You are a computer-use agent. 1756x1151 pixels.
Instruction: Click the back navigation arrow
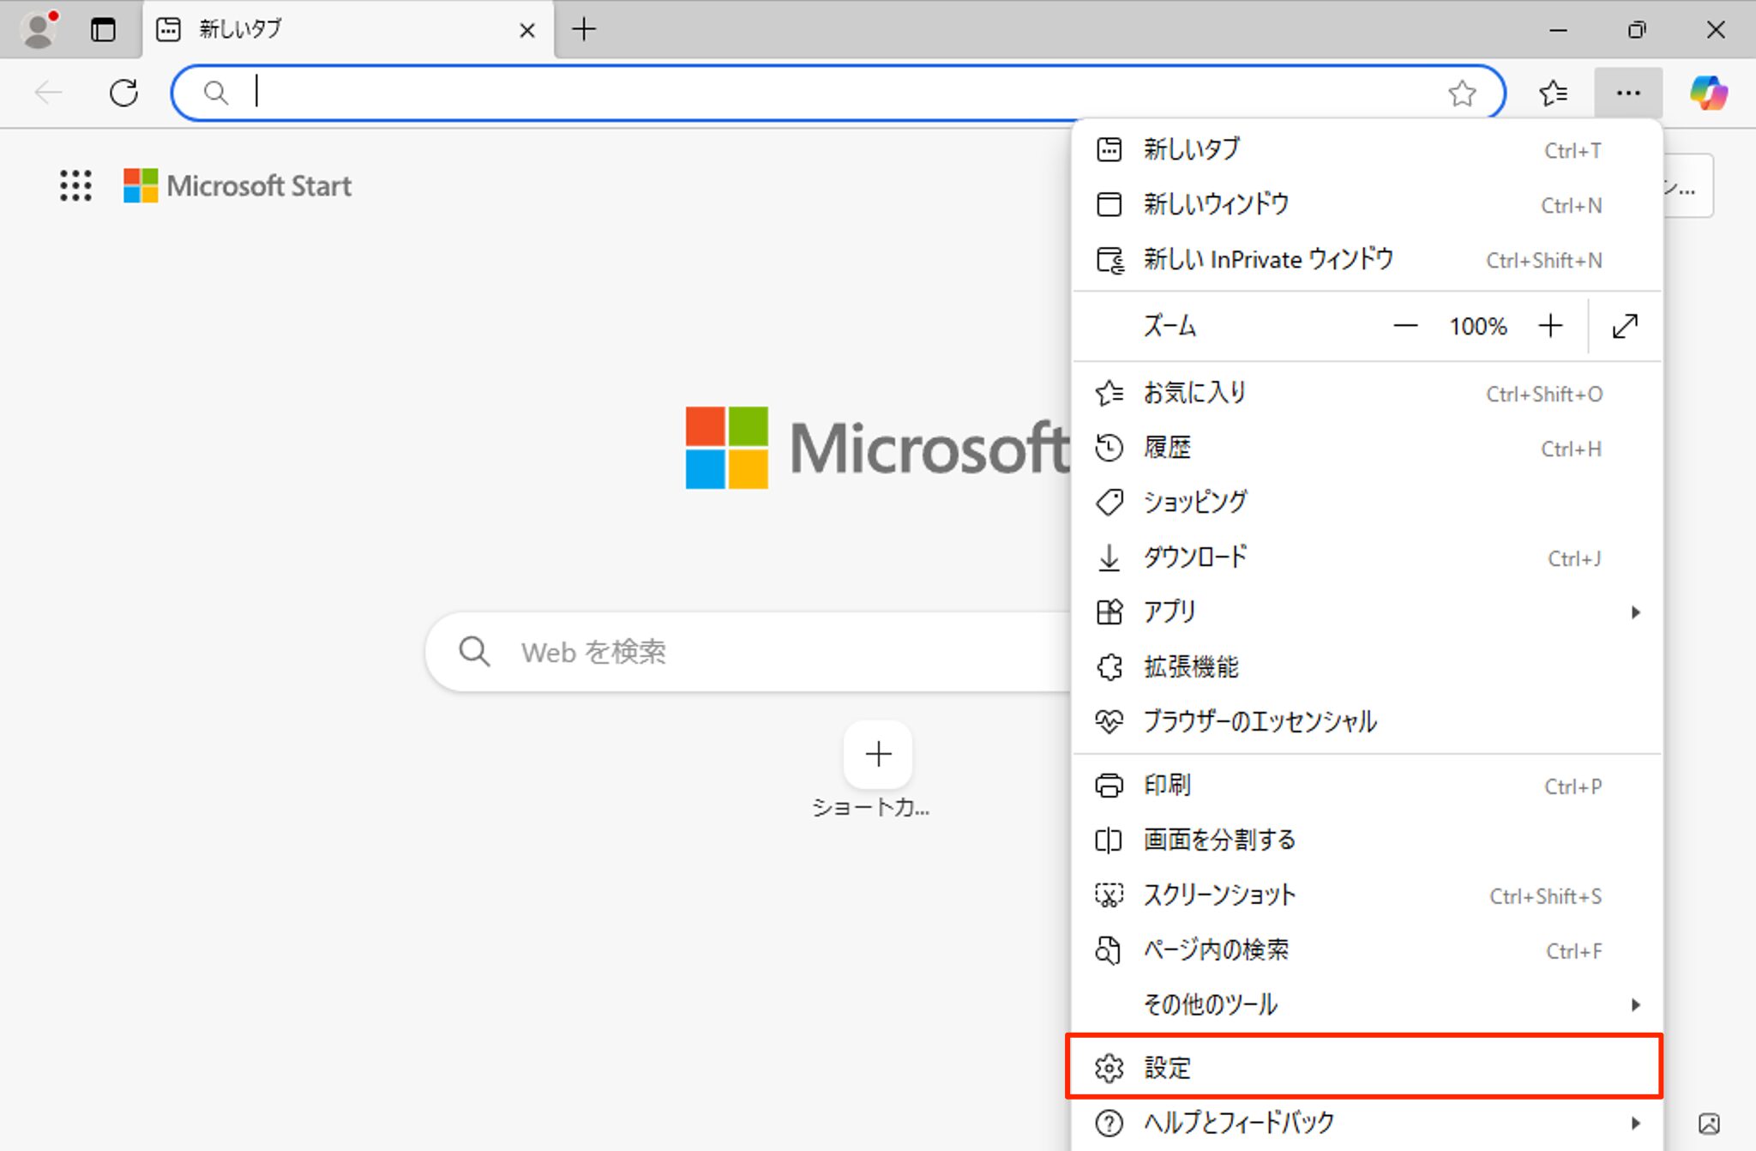(48, 93)
